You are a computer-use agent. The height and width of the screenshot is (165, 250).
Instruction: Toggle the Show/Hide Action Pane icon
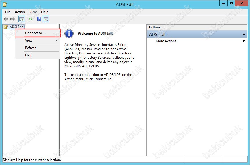[46, 19]
